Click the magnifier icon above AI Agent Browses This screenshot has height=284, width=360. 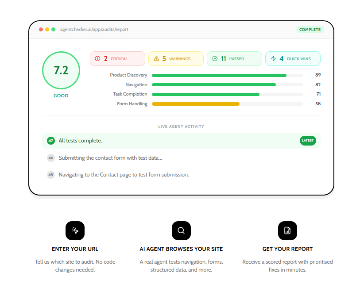[x=181, y=230]
